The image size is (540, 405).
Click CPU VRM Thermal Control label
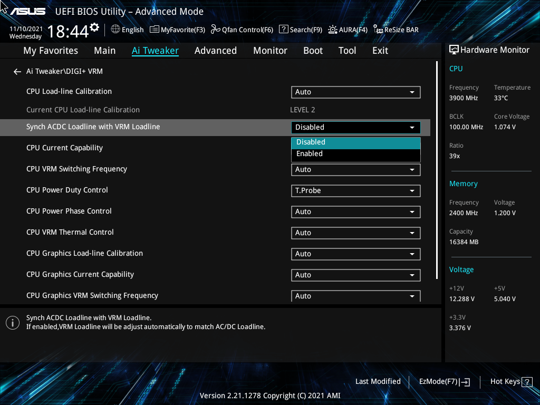(x=70, y=233)
